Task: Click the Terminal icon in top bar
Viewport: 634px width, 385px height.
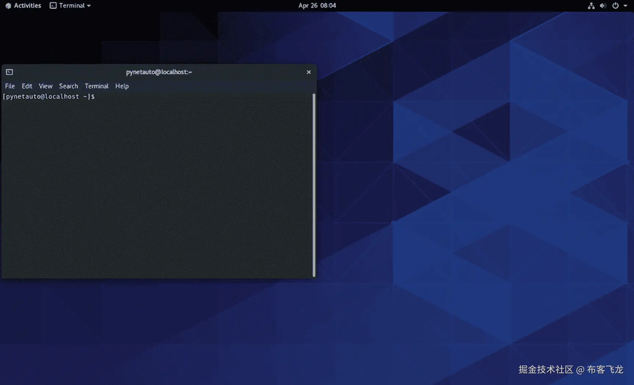Action: [x=53, y=6]
